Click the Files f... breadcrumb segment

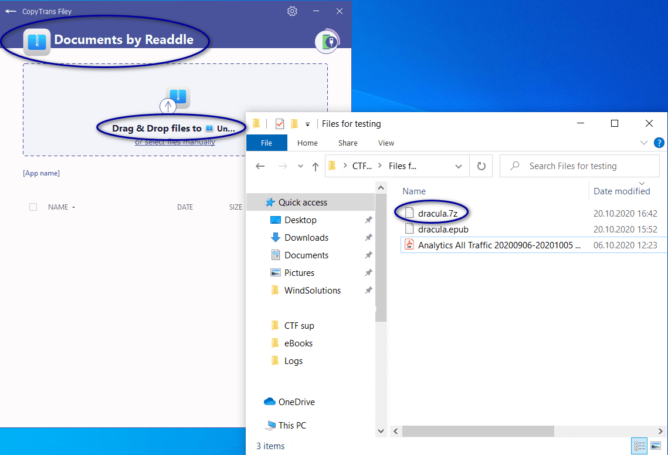[x=402, y=166]
